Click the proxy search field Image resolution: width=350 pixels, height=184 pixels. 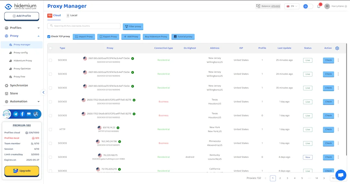pyautogui.click(x=84, y=26)
